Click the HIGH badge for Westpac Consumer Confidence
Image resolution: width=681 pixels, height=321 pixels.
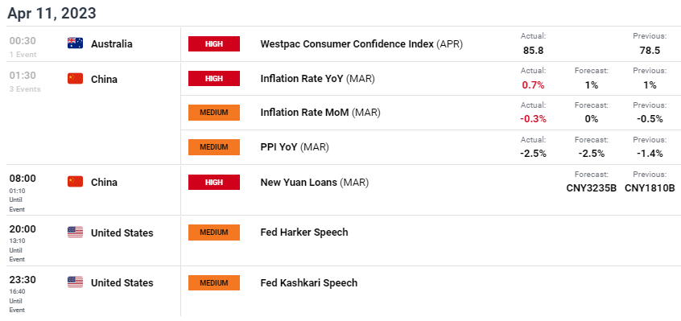click(213, 43)
